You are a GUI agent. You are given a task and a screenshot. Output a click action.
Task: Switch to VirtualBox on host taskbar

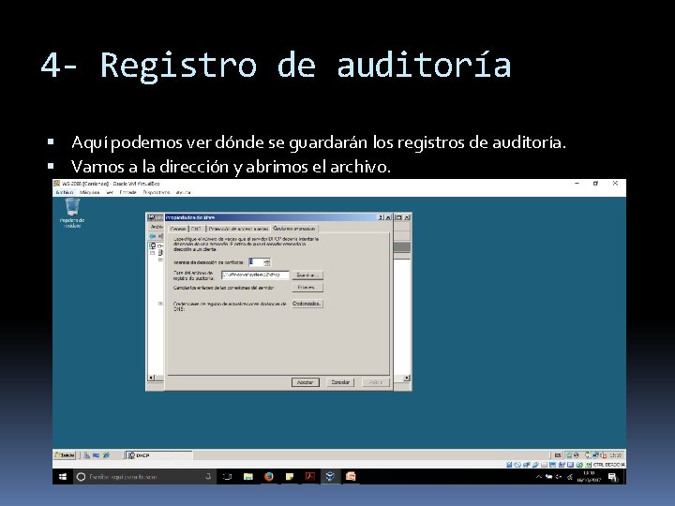[x=330, y=477]
